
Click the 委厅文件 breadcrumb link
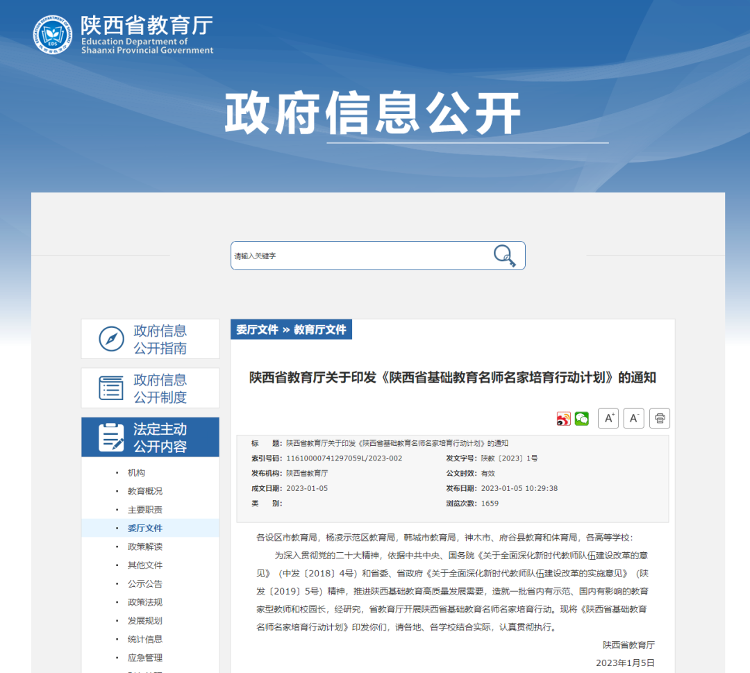(257, 330)
